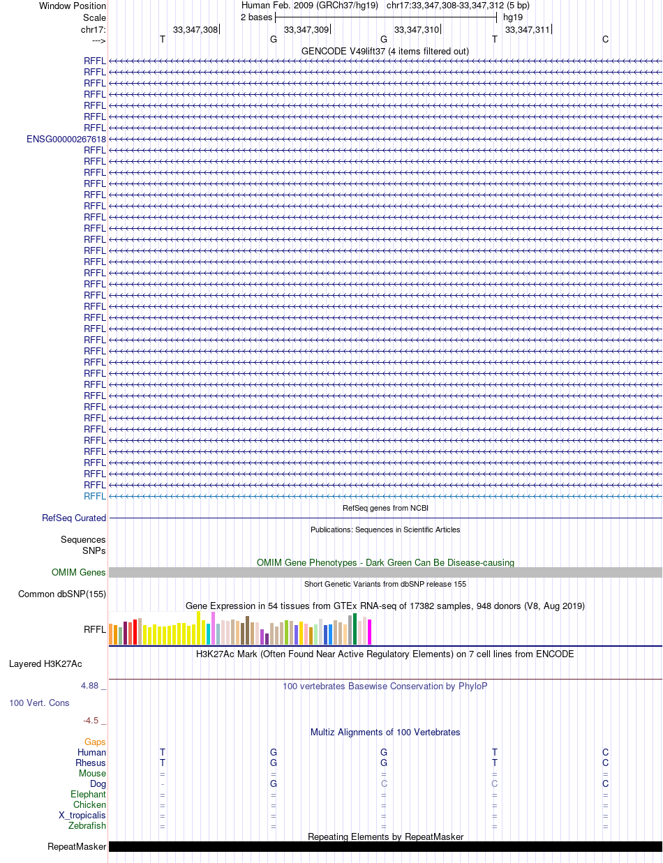Click the Chicken species label

pyautogui.click(x=90, y=805)
